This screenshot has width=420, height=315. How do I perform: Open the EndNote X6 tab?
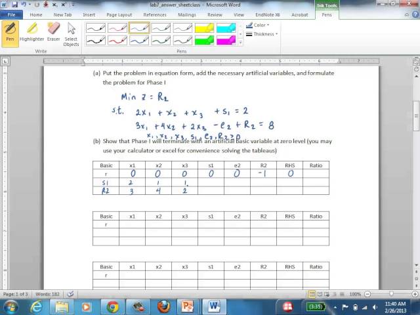click(268, 14)
